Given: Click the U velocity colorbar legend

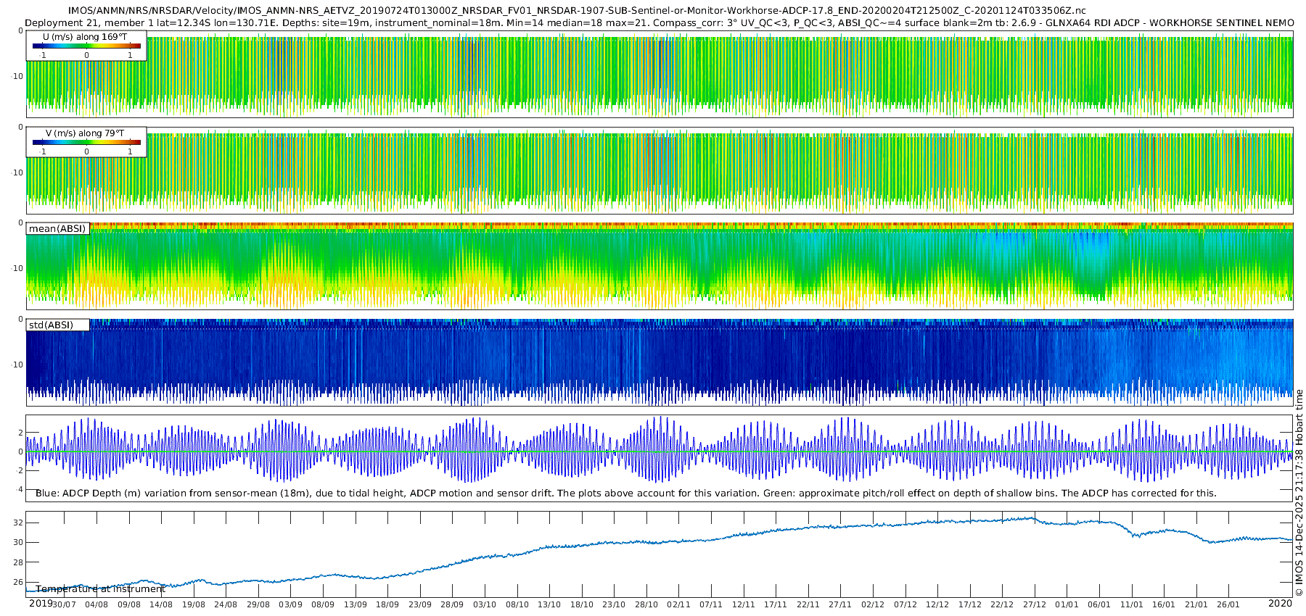Looking at the screenshot, I should pyautogui.click(x=86, y=46).
